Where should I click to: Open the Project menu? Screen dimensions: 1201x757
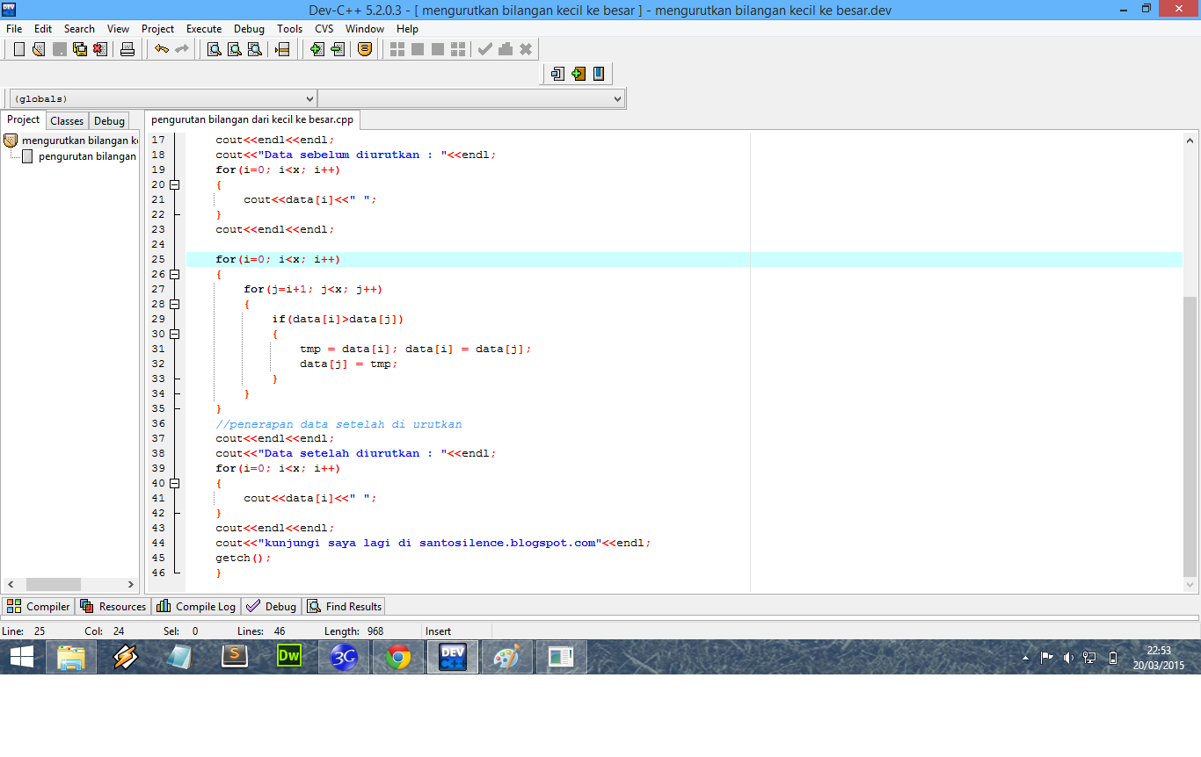[x=158, y=29]
